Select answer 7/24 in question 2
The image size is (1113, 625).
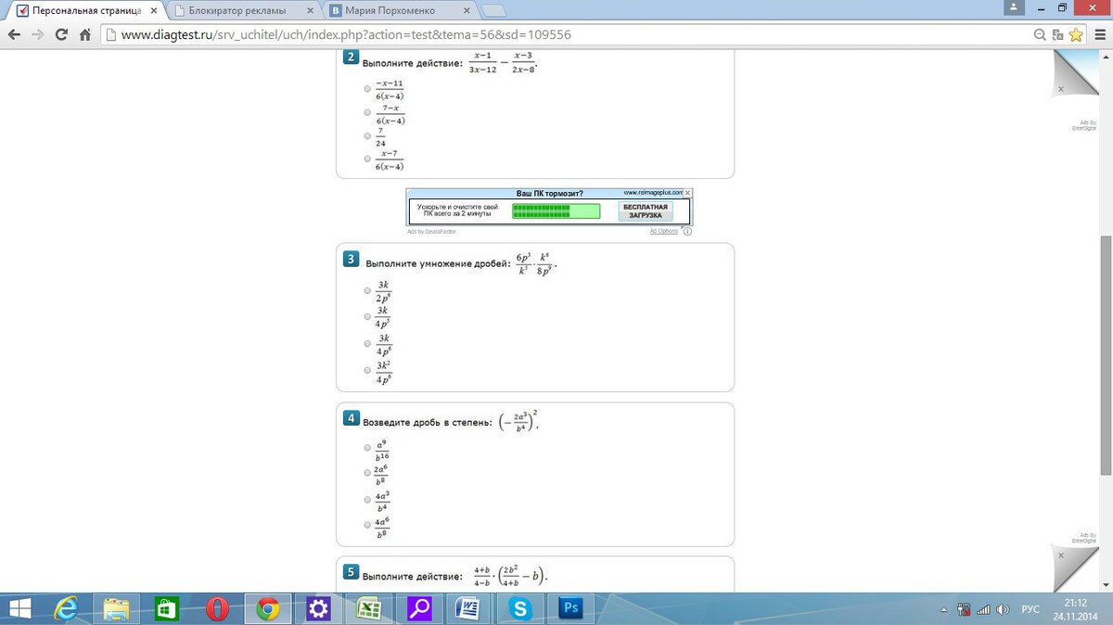[368, 135]
